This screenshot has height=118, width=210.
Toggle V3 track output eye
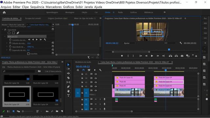tap(95, 82)
